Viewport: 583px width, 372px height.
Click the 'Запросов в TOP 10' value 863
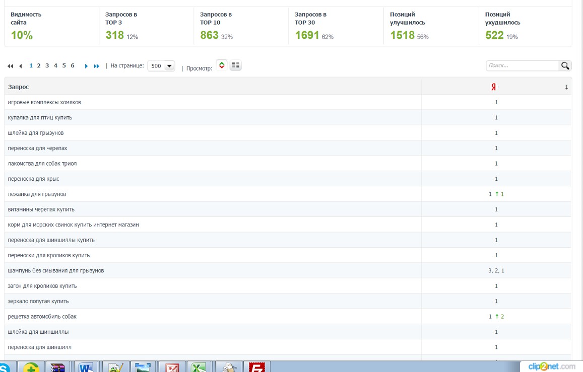click(x=209, y=35)
